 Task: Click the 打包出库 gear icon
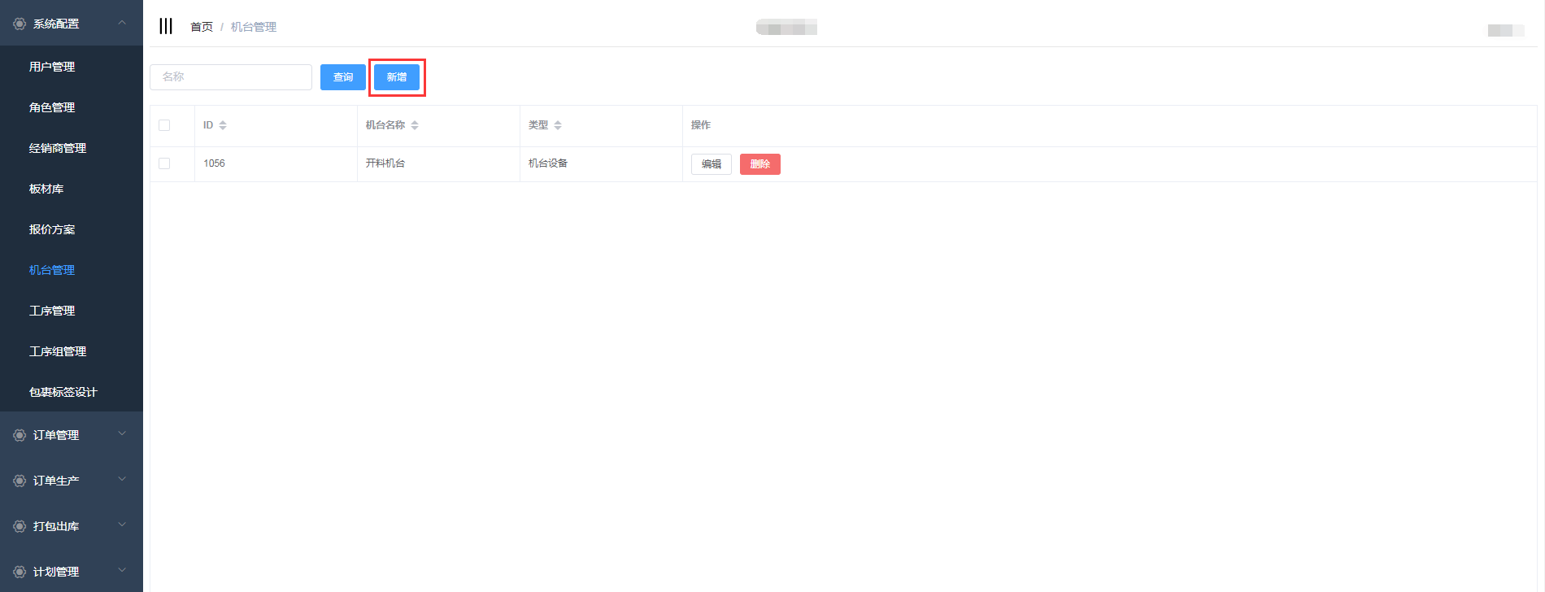(20, 527)
